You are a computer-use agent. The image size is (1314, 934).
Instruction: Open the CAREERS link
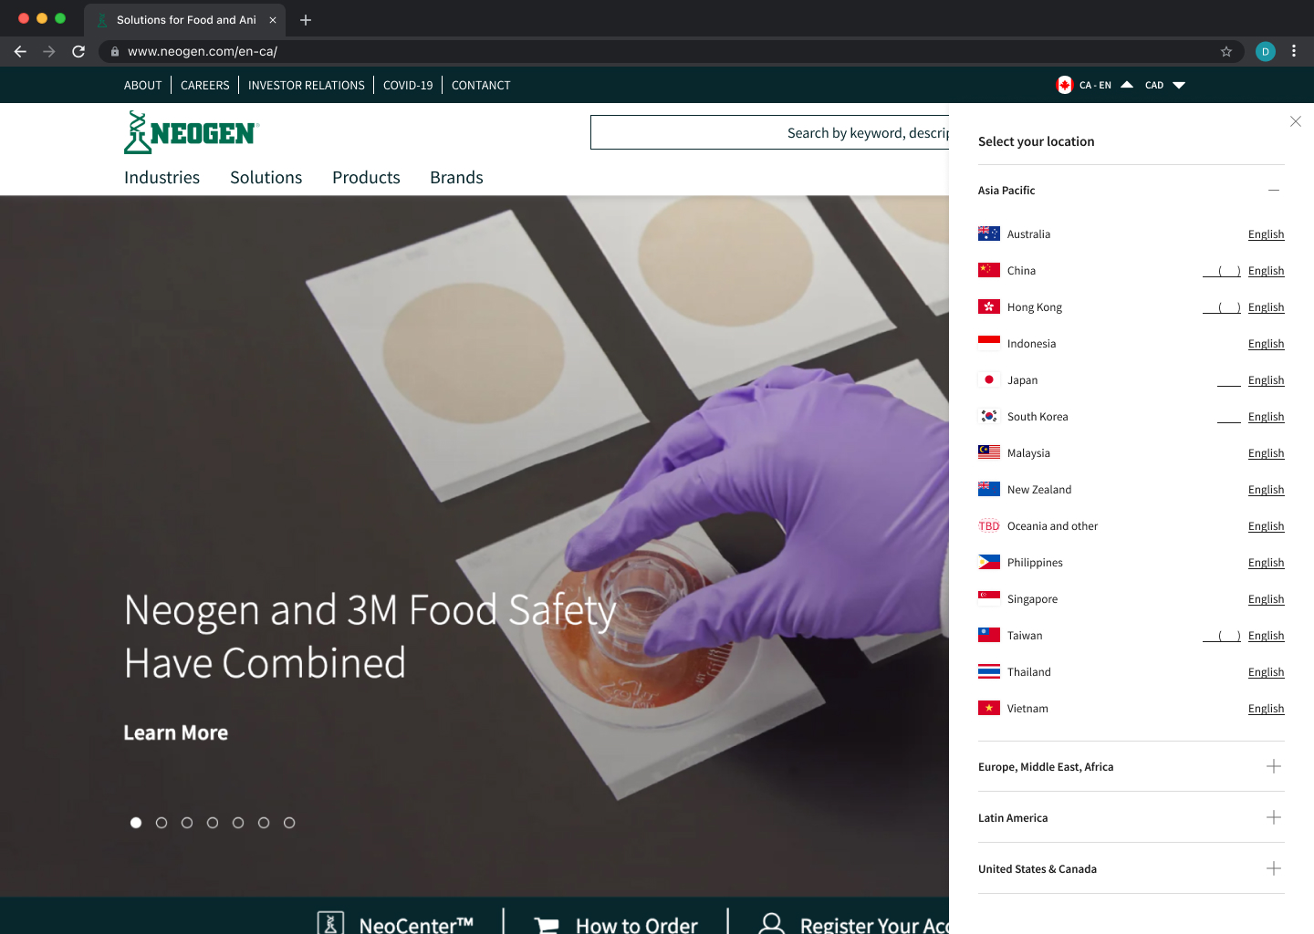pyautogui.click(x=204, y=85)
